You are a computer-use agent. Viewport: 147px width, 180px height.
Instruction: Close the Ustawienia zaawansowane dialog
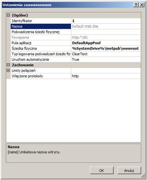[x=142, y=5]
